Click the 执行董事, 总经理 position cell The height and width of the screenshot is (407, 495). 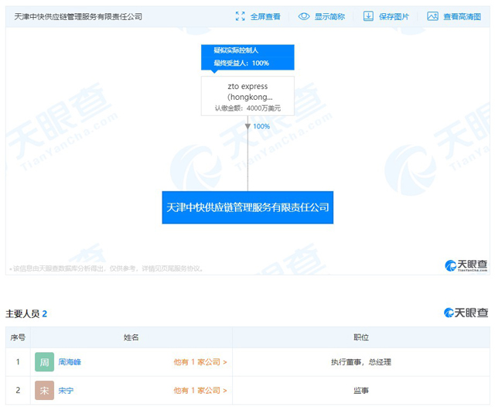[361, 362]
